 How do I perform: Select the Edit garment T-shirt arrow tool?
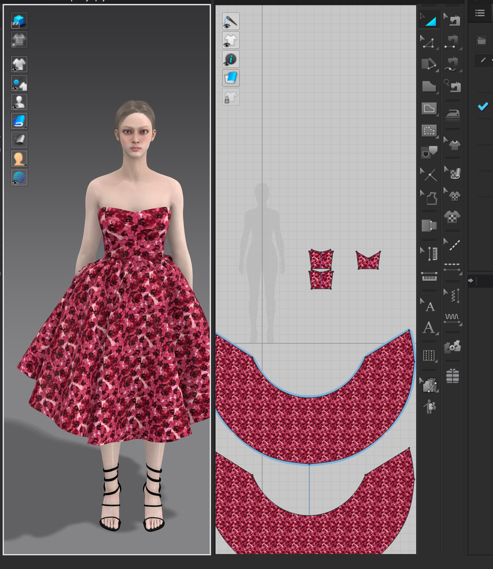tap(452, 143)
